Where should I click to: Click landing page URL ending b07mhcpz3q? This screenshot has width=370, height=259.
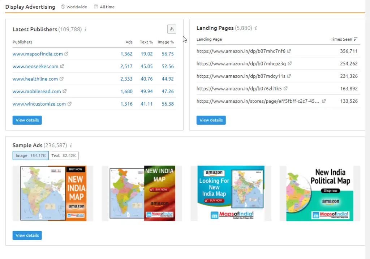pyautogui.click(x=241, y=63)
